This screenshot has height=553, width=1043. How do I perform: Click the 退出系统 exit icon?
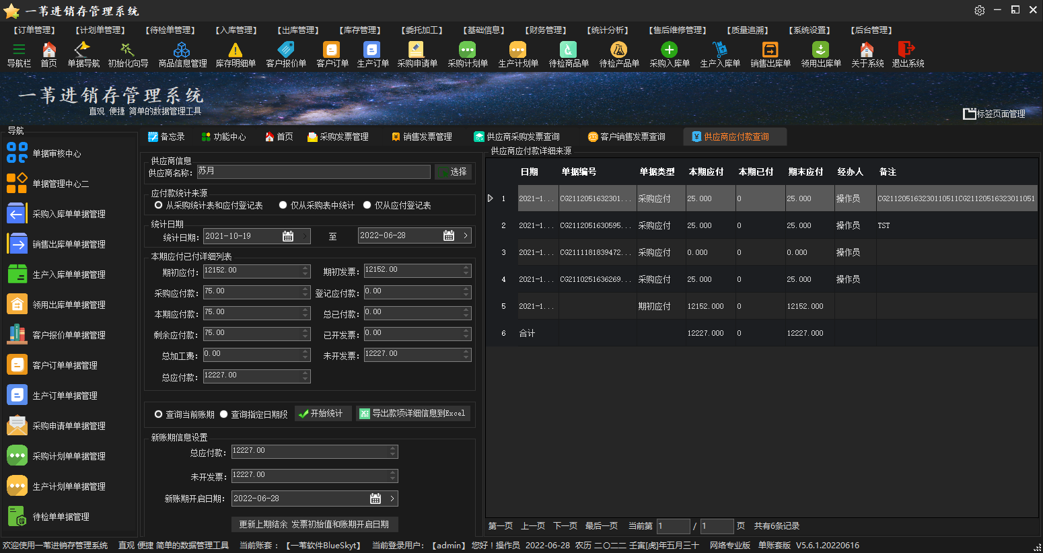(907, 50)
